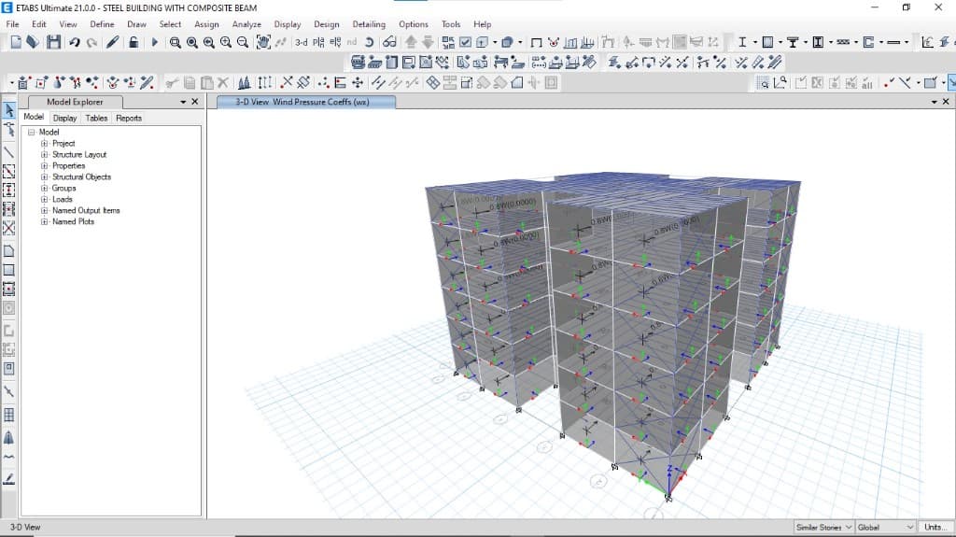Open Model Explorer panel options arrow

pos(183,102)
